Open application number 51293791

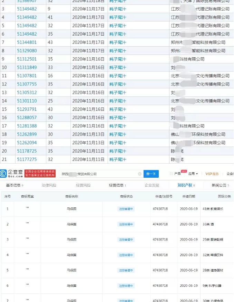click(27, 109)
